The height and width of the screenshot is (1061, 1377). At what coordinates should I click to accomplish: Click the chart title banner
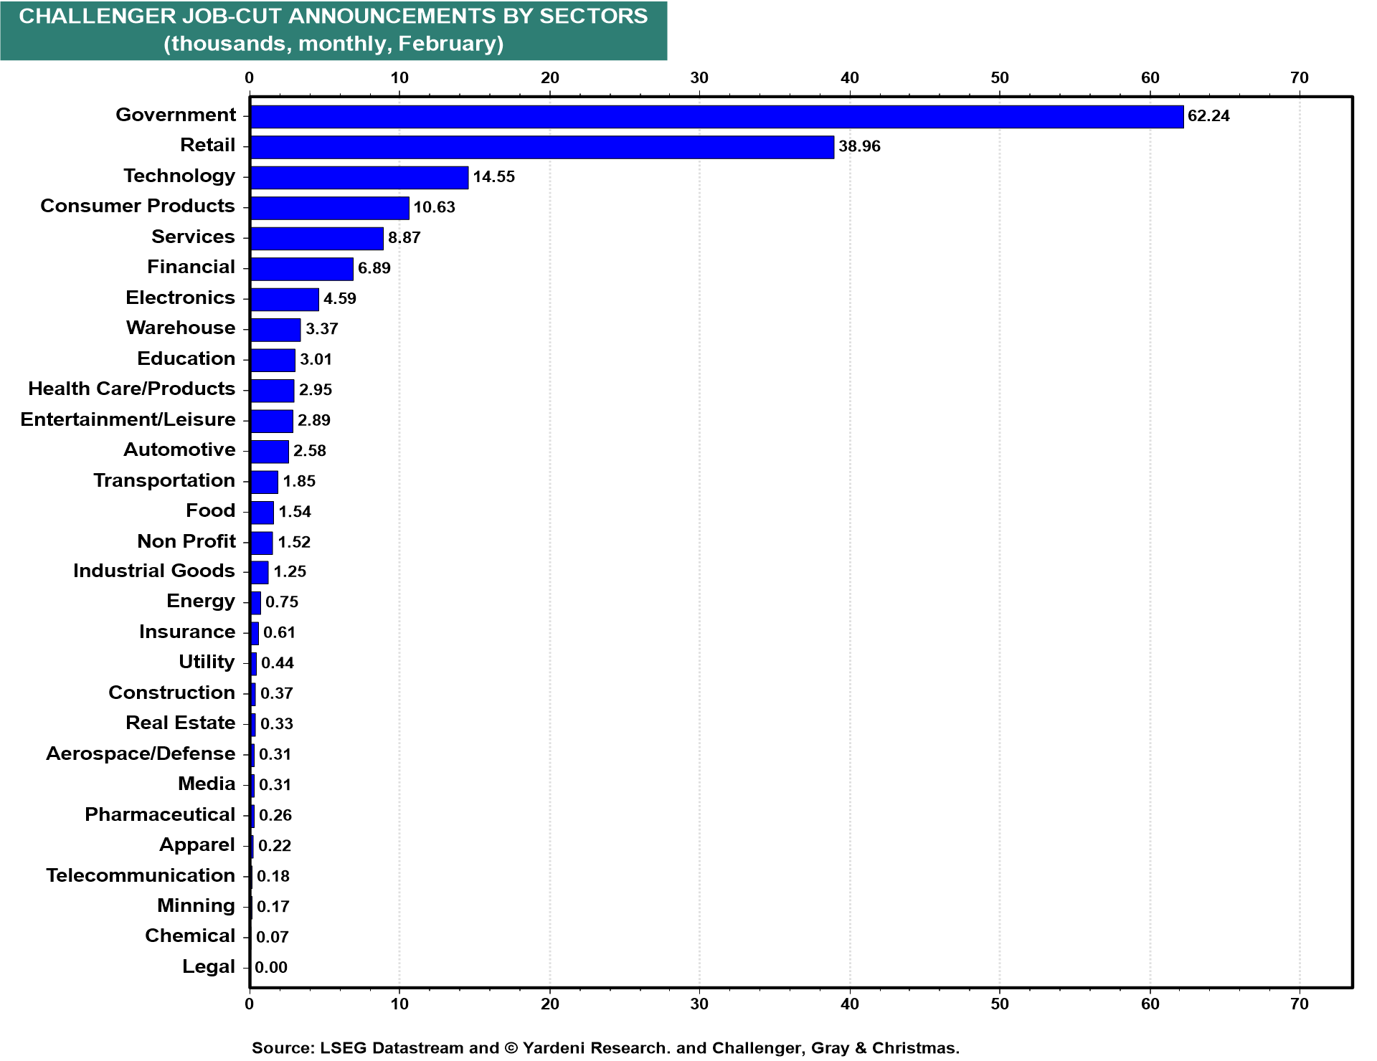click(333, 30)
